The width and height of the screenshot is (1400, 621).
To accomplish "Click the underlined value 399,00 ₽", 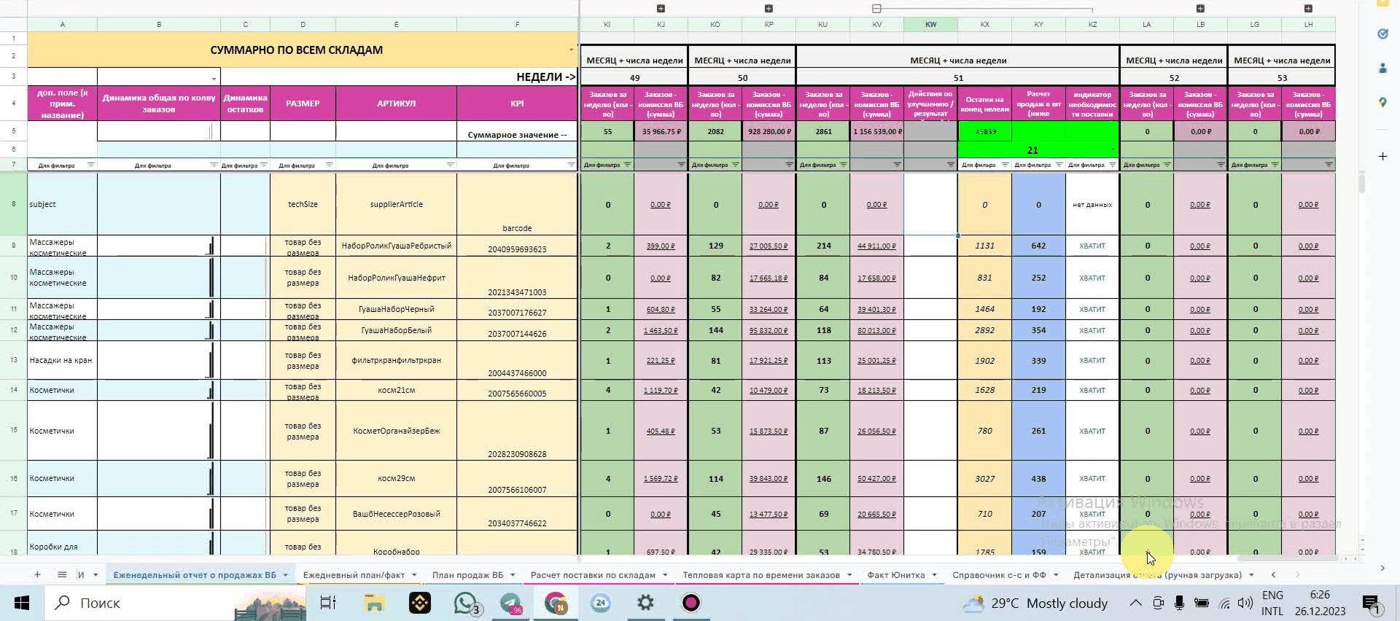I will (x=661, y=246).
